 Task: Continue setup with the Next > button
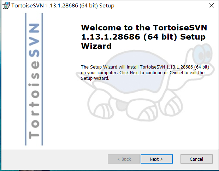(156, 159)
